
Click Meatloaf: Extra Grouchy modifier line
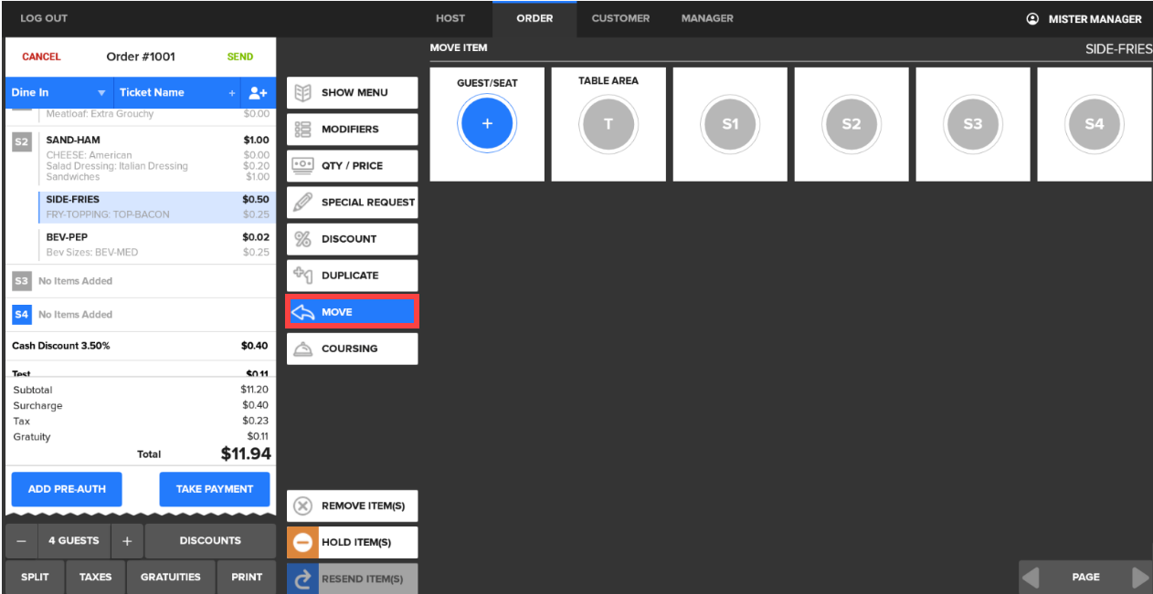point(100,114)
